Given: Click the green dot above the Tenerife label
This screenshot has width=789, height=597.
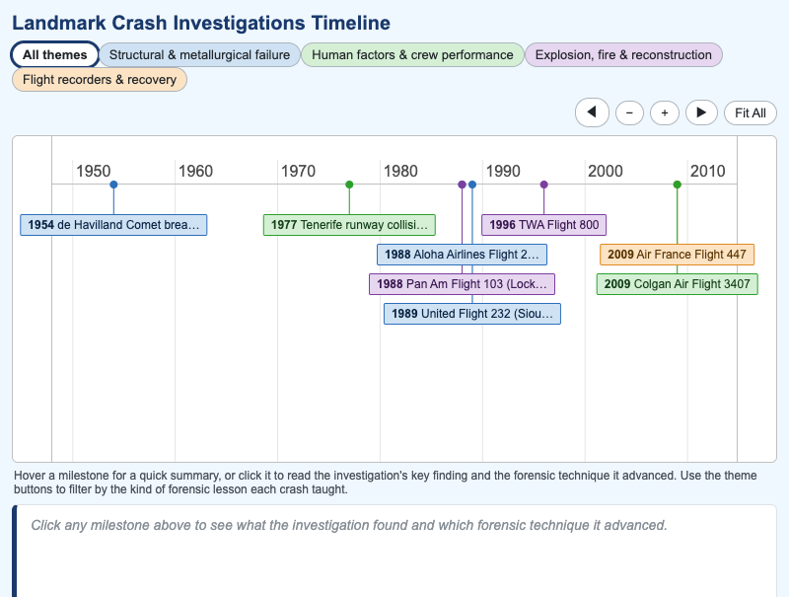Looking at the screenshot, I should tap(349, 185).
